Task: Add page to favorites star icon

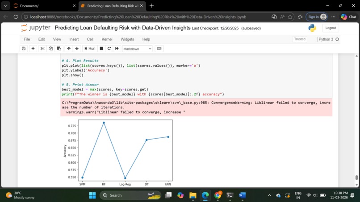Action: (x=290, y=17)
